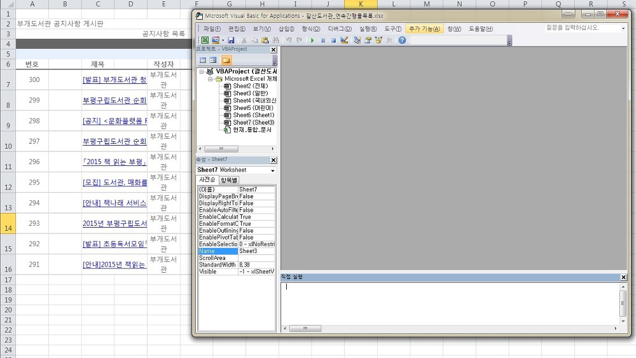
Task: Open the Insert object dropdown arrow
Action: pos(223,40)
